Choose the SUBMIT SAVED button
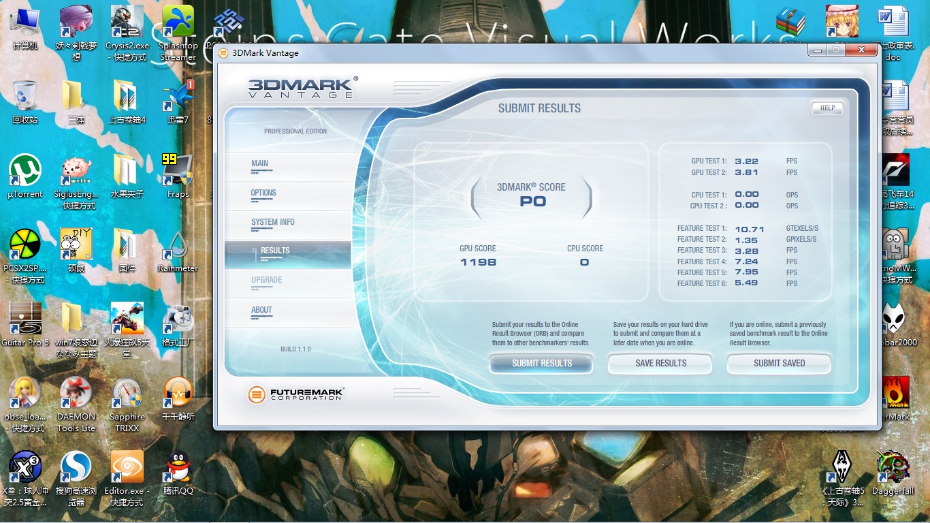Image resolution: width=930 pixels, height=523 pixels. tap(780, 364)
